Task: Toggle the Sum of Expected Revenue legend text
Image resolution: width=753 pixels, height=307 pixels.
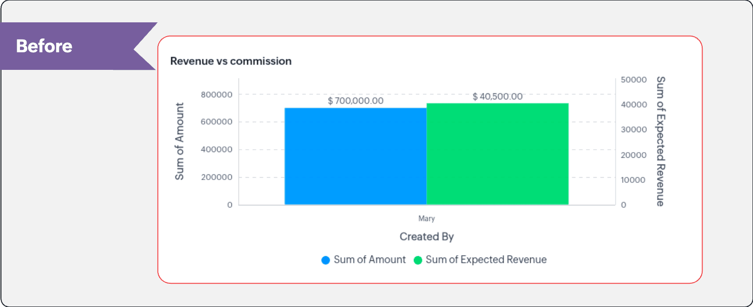Action: pyautogui.click(x=486, y=259)
